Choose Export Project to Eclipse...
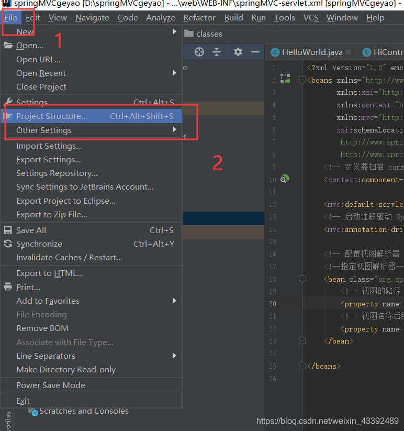The width and height of the screenshot is (404, 431). coord(91,201)
